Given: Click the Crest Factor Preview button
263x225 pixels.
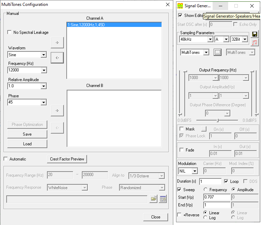Looking at the screenshot, I should [67, 159].
